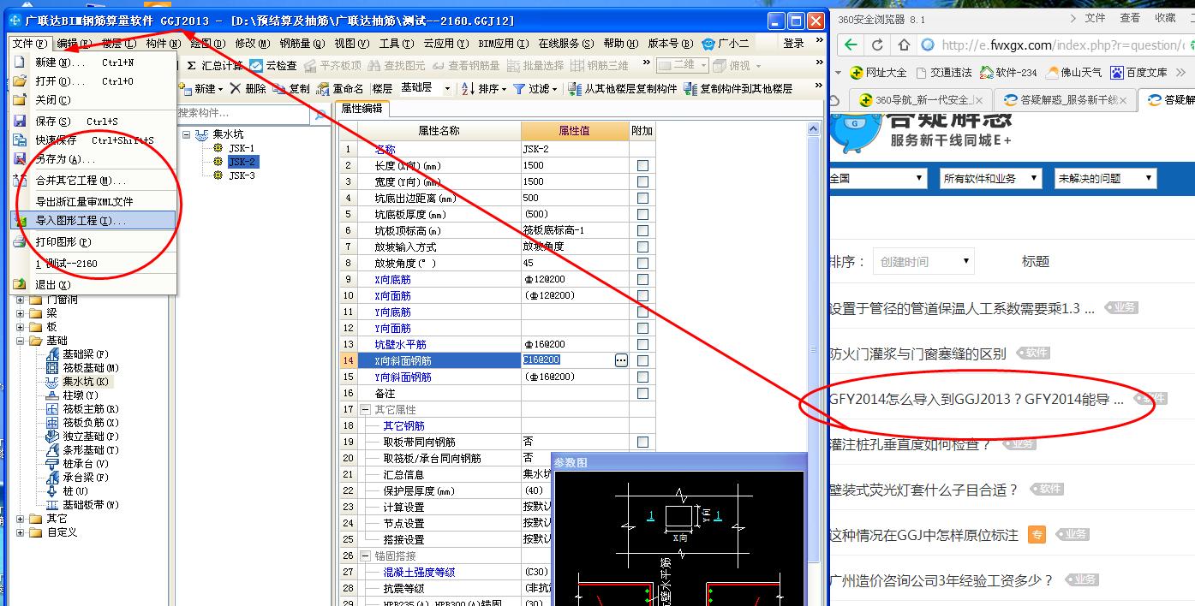The image size is (1195, 606).
Task: Click 复制 copy toolbar button
Action: pos(291,88)
